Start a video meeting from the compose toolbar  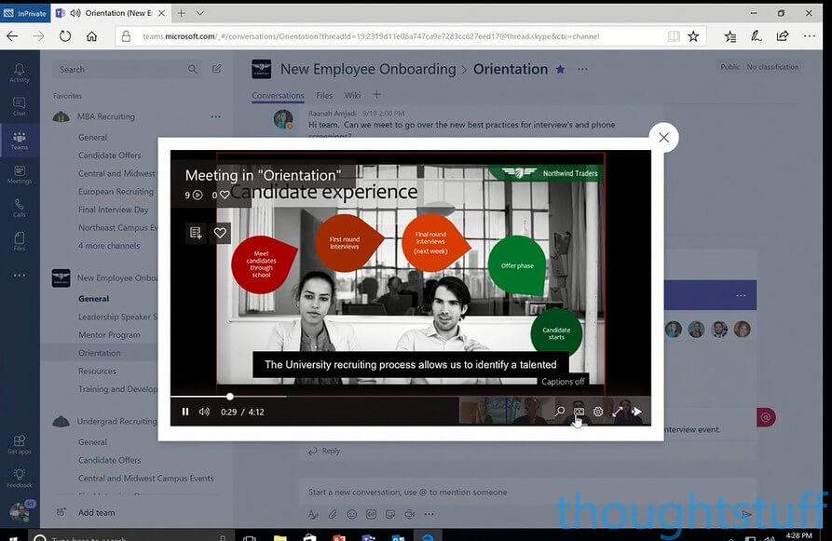[410, 514]
